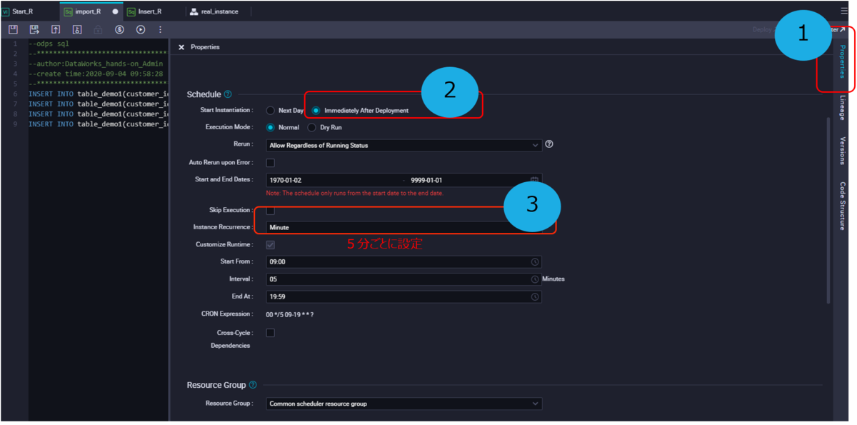This screenshot has width=857, height=425.
Task: Click the clock icon in Start From
Action: tap(535, 262)
